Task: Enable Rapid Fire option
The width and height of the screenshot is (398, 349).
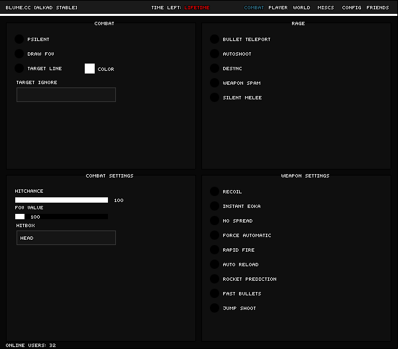Action: 215,250
